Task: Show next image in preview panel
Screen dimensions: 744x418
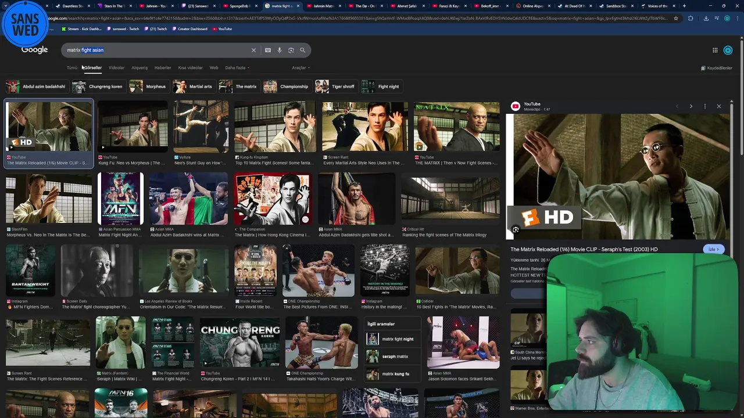Action: (x=691, y=106)
